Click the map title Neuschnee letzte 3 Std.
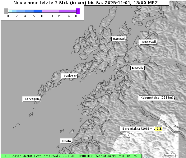 tap(85, 2)
